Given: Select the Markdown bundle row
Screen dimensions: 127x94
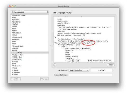Looking at the screenshot, I should click(x=30, y=33).
